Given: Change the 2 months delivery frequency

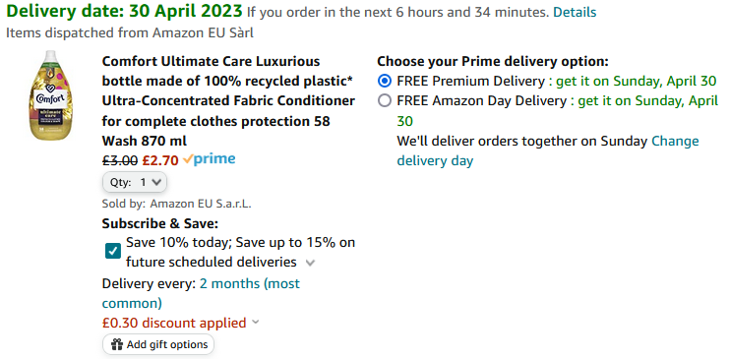Looking at the screenshot, I should pos(201,293).
